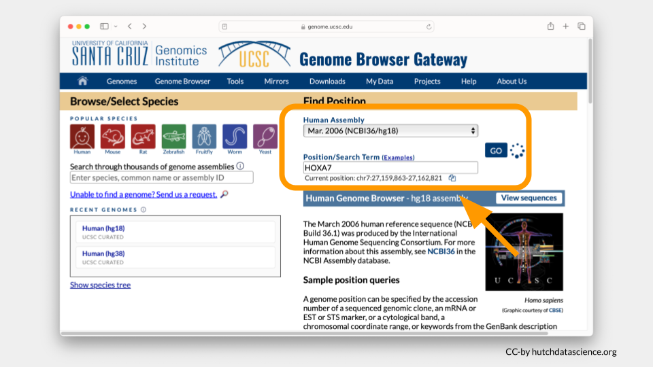The height and width of the screenshot is (367, 653).
Task: Go to the home icon in navigation bar
Action: tap(82, 81)
